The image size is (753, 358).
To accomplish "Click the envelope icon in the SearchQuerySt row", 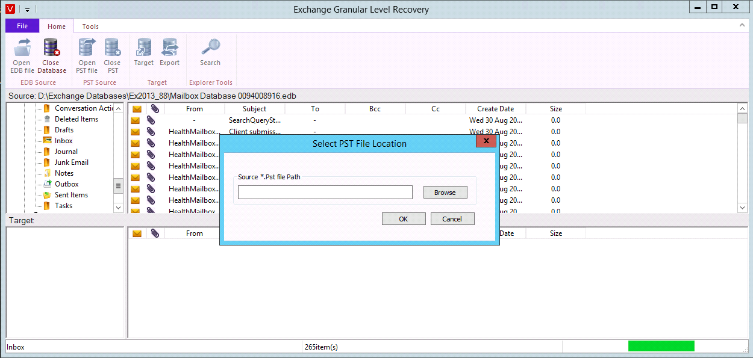I will [x=136, y=120].
